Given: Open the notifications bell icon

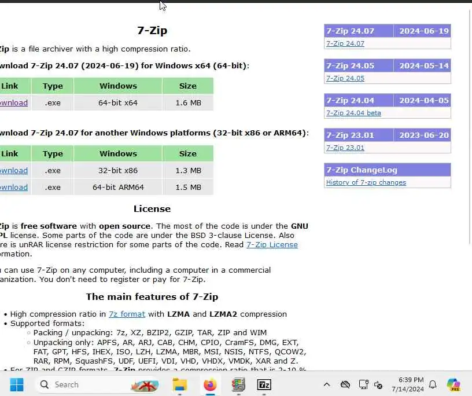Looking at the screenshot, I should (433, 384).
